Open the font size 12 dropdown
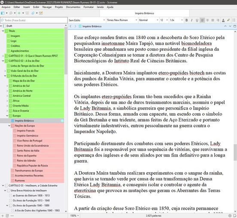237x218 pixels. tap(164, 20)
